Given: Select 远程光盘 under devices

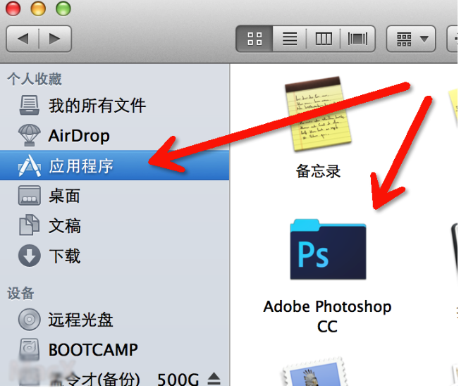Looking at the screenshot, I should click(114, 320).
